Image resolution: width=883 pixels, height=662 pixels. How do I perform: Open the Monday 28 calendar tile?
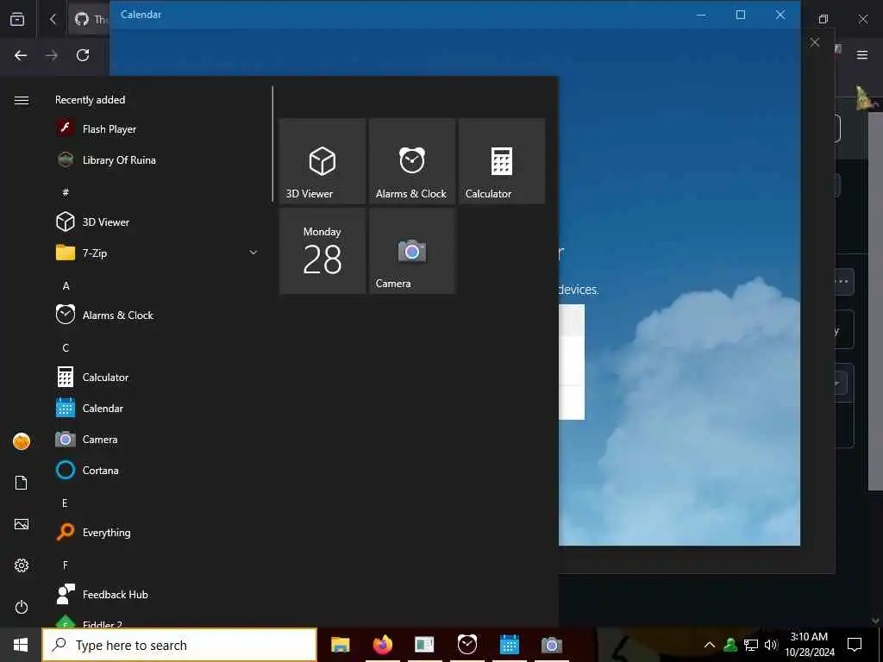pos(323,251)
